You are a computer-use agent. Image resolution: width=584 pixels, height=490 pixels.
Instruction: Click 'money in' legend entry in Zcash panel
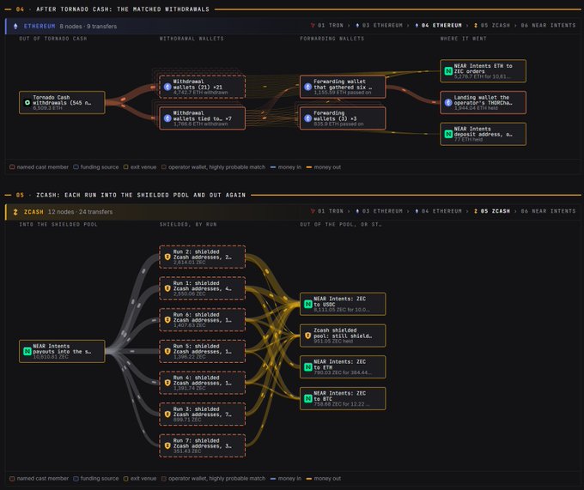coord(286,479)
